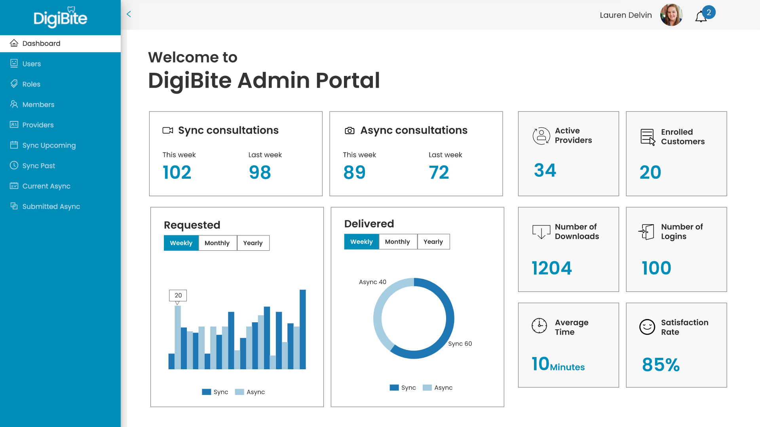Click the Submitted Async sidebar icon
This screenshot has height=427, width=760.
click(x=14, y=206)
